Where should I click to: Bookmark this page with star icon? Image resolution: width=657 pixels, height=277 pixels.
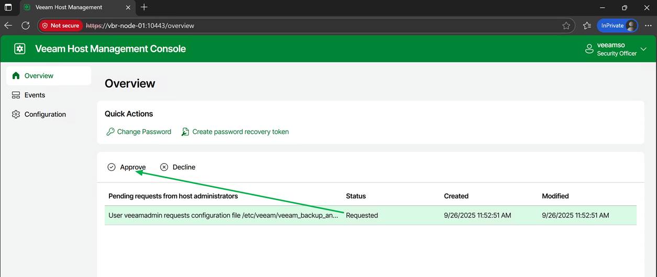566,26
